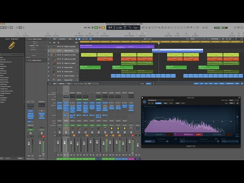Image resolution: width=244 pixels, height=183 pixels.
Task: Click the red Record button
Action: [x=100, y=27]
